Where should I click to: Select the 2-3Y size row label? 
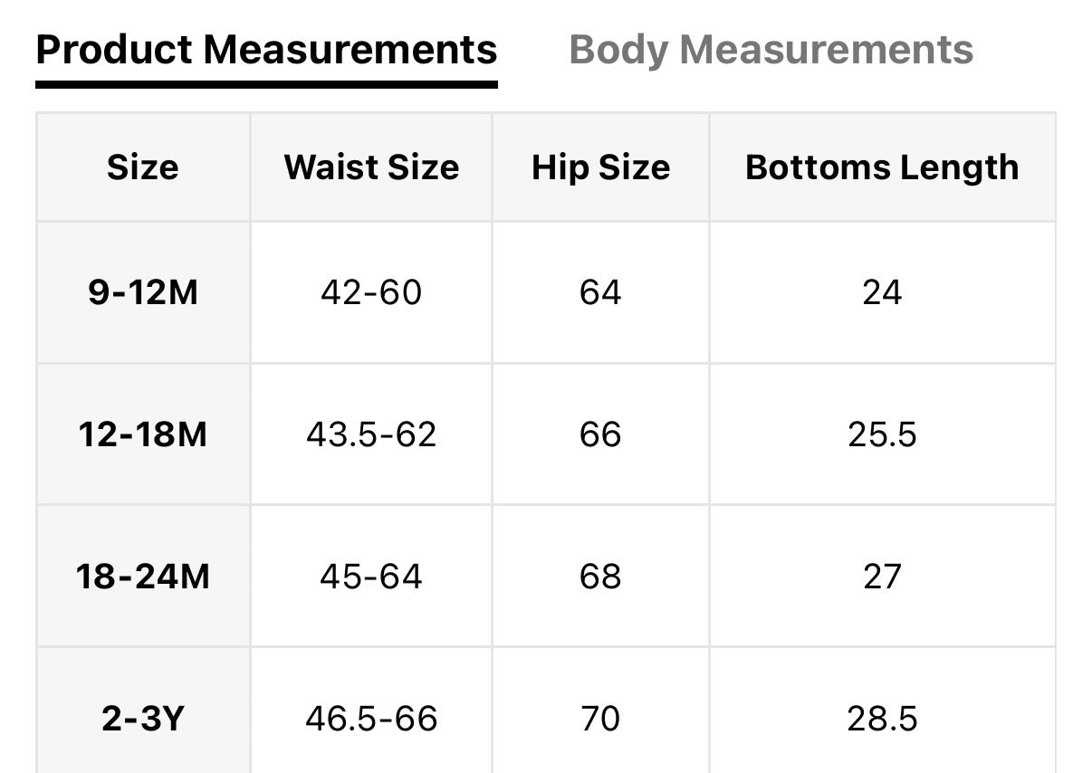pyautogui.click(x=143, y=719)
